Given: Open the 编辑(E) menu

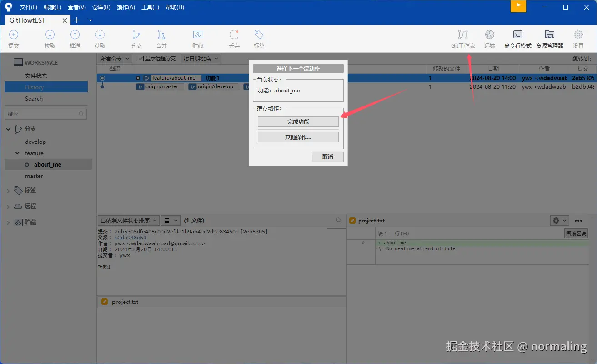Looking at the screenshot, I should (x=52, y=7).
